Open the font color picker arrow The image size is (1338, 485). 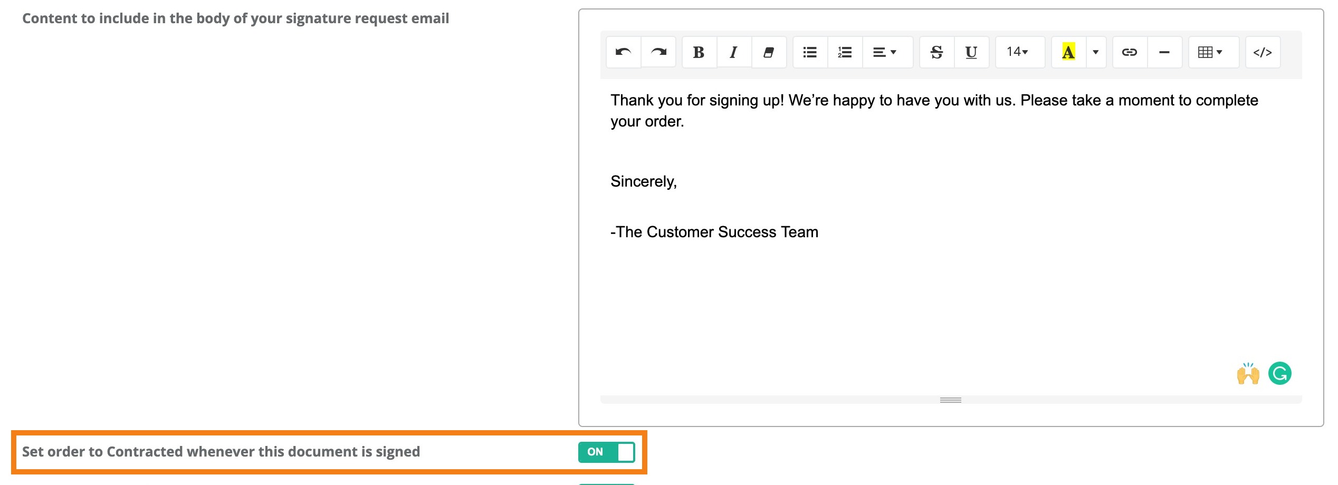[x=1096, y=52]
